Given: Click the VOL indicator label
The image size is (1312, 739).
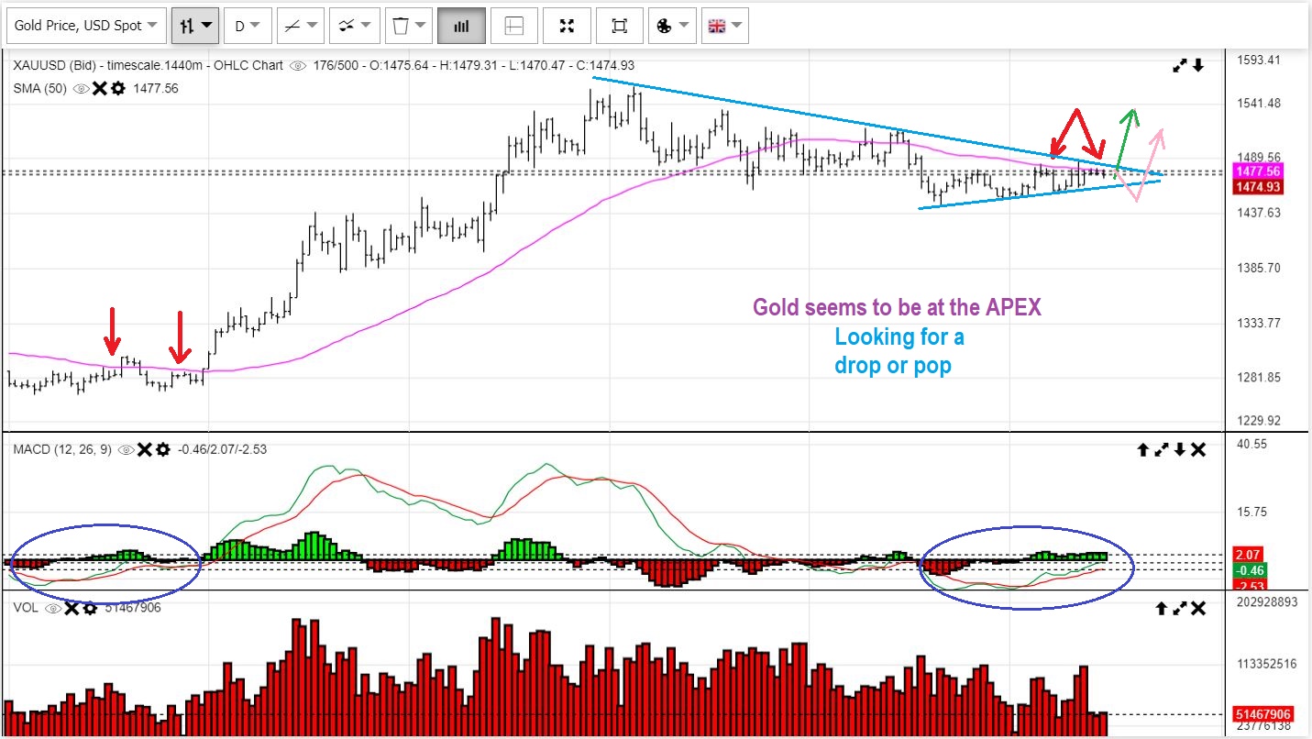Looking at the screenshot, I should (x=27, y=608).
